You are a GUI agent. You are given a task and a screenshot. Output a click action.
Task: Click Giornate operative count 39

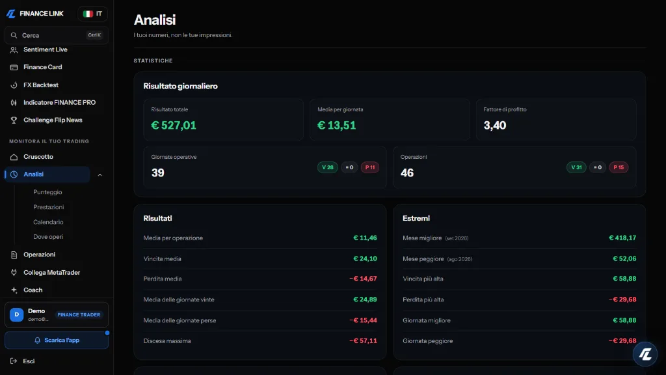[x=157, y=173]
